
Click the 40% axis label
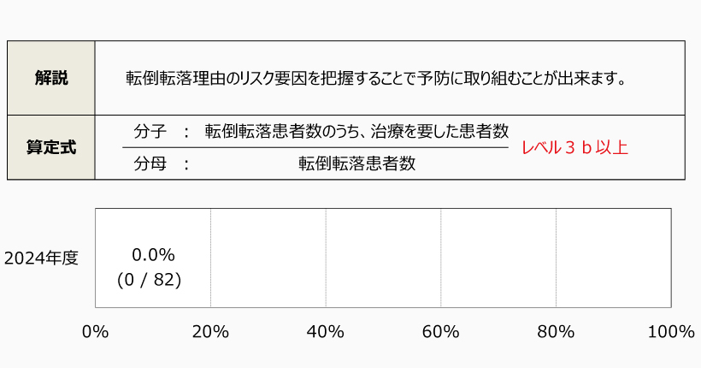(x=326, y=332)
